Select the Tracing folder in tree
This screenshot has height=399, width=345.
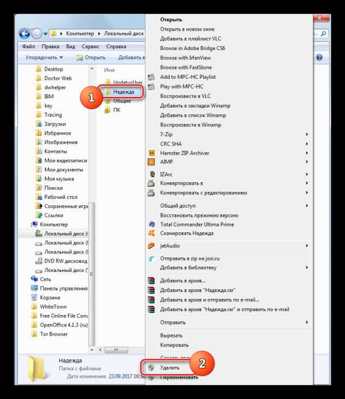(53, 115)
